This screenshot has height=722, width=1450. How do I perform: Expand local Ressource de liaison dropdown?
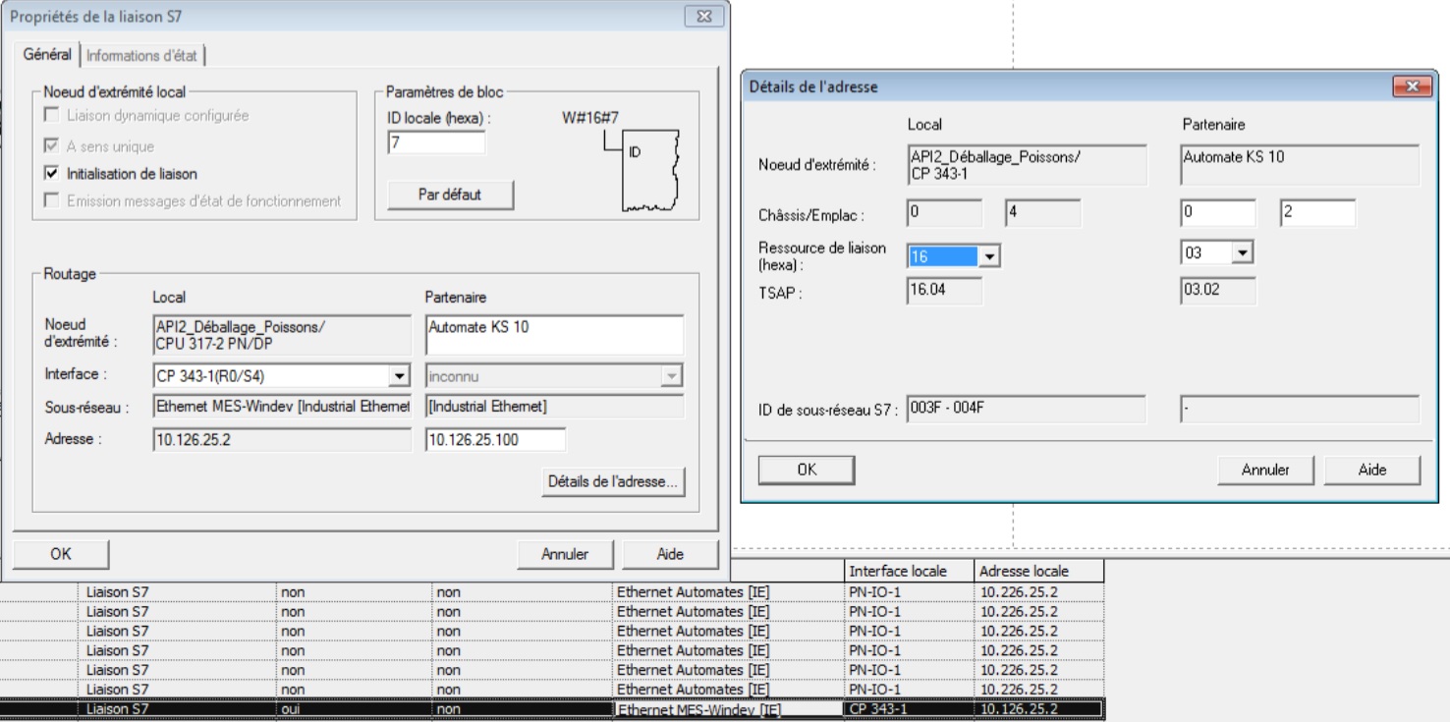click(989, 256)
